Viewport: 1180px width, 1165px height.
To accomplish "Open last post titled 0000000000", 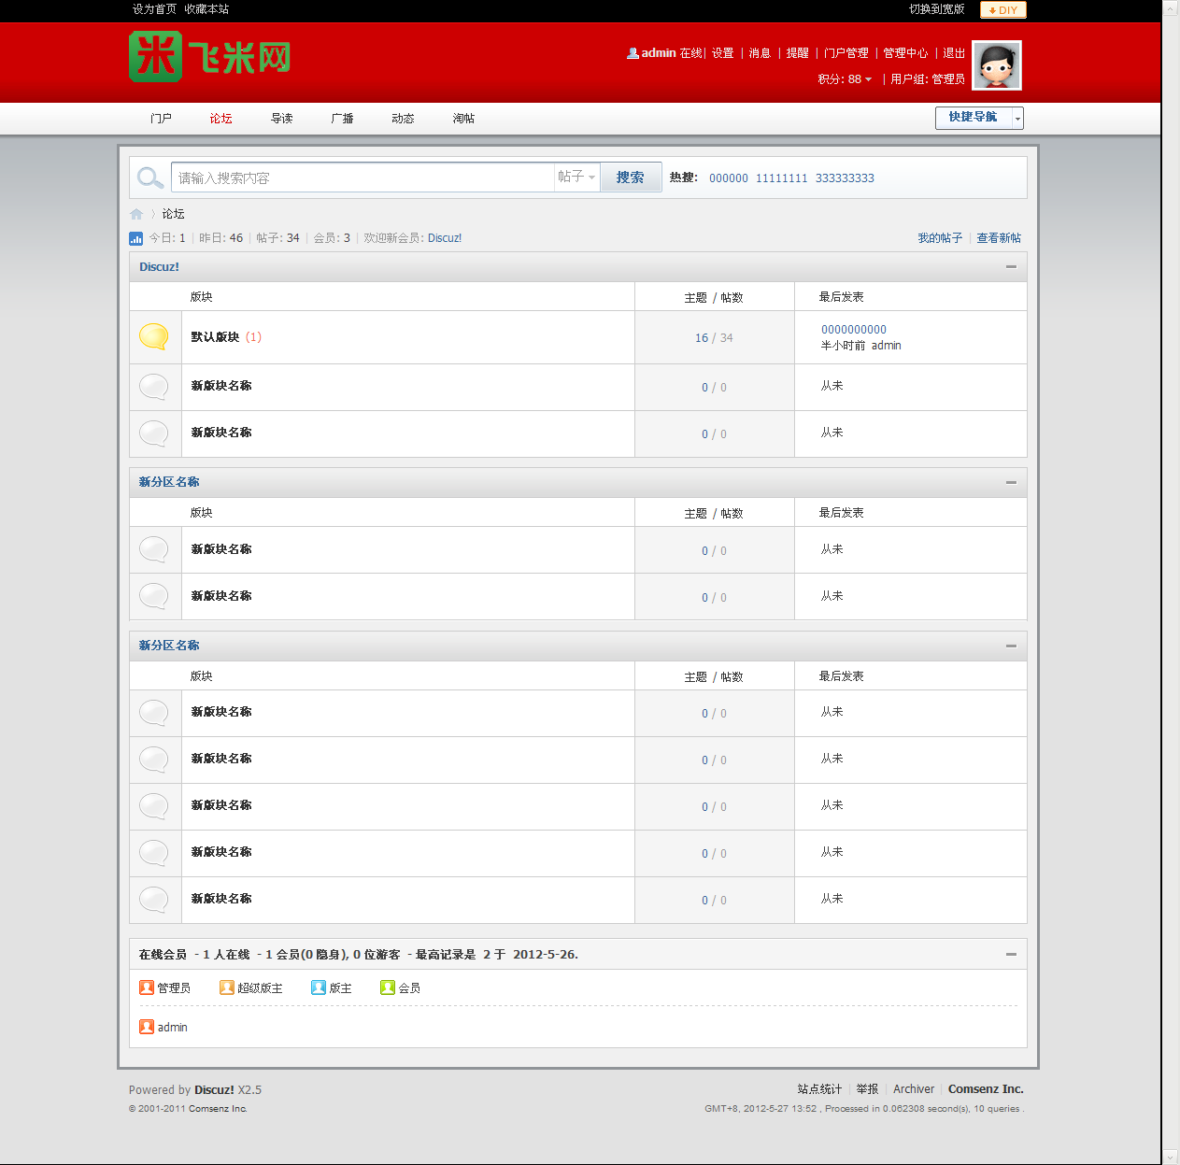I will (854, 330).
